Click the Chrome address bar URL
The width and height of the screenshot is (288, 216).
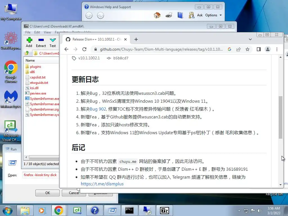[161, 49]
